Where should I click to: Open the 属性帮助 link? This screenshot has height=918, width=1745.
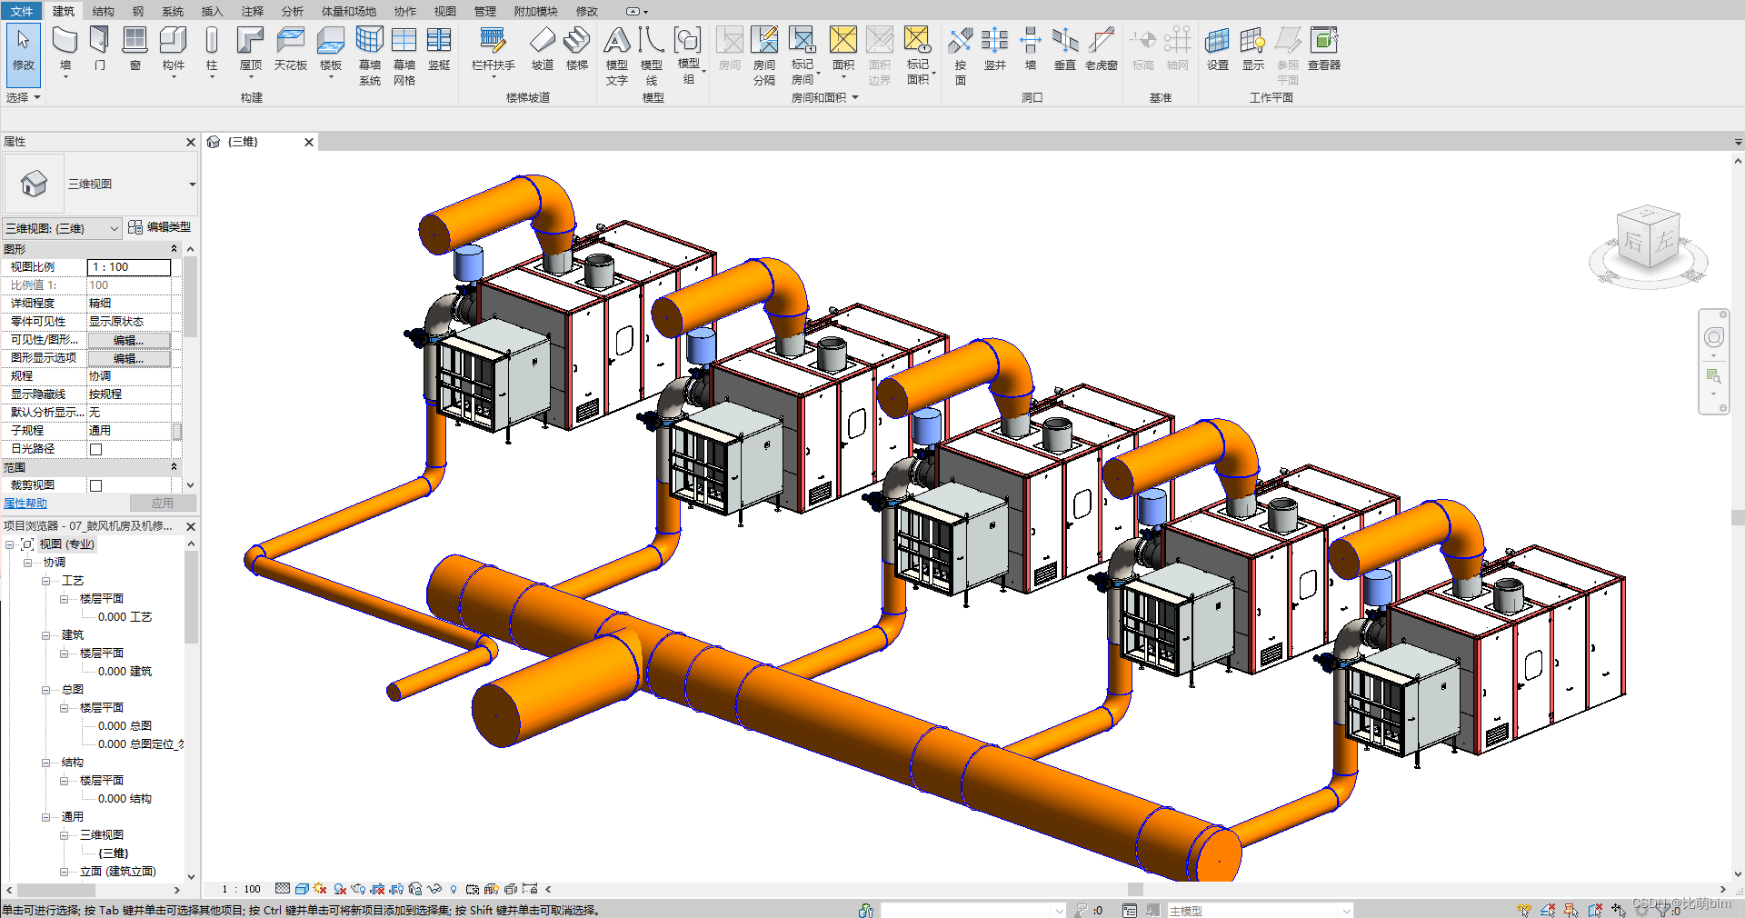(25, 503)
